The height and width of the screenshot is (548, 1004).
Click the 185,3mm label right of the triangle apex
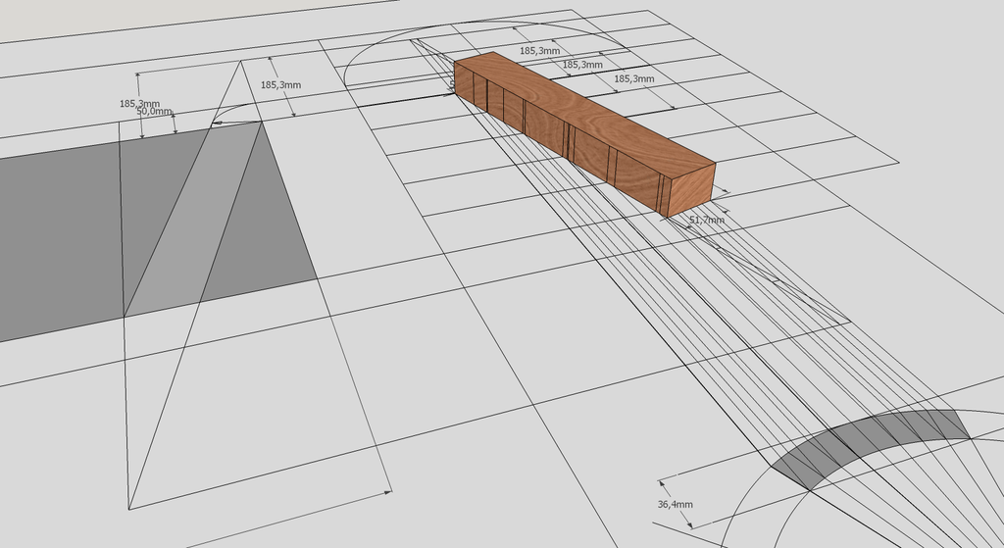tap(280, 85)
